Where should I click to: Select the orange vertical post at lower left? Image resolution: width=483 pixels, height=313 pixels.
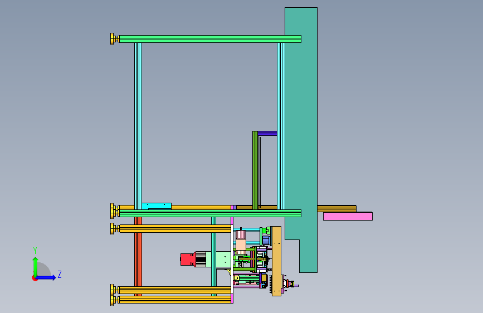[x=138, y=256]
